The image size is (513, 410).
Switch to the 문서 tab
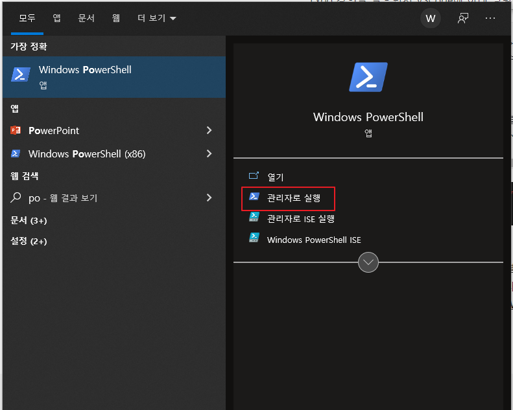(x=86, y=18)
